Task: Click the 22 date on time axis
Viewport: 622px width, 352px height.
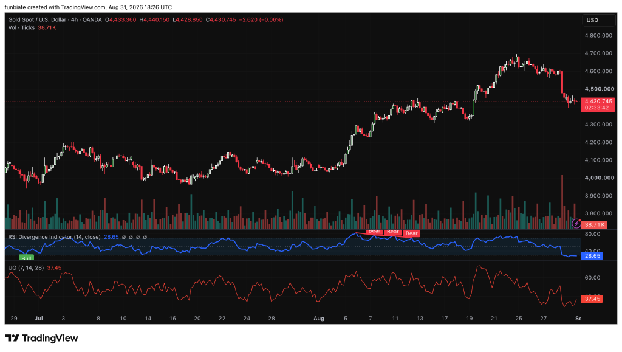Action: [222, 319]
